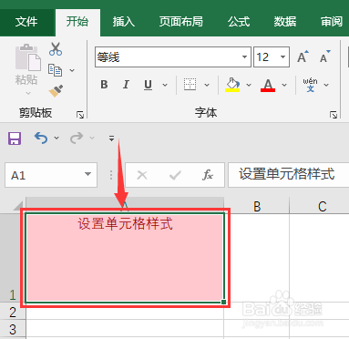This screenshot has height=339, width=349.
Task: Switch to the 公式 tab
Action: coord(239,22)
